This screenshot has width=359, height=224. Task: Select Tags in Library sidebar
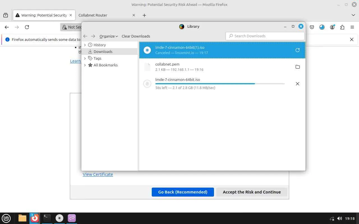(x=110, y=58)
